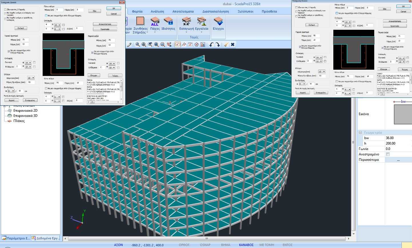Open the Δεδομένα Εργ... bottom tab
The width and height of the screenshot is (412, 248).
(x=45, y=238)
